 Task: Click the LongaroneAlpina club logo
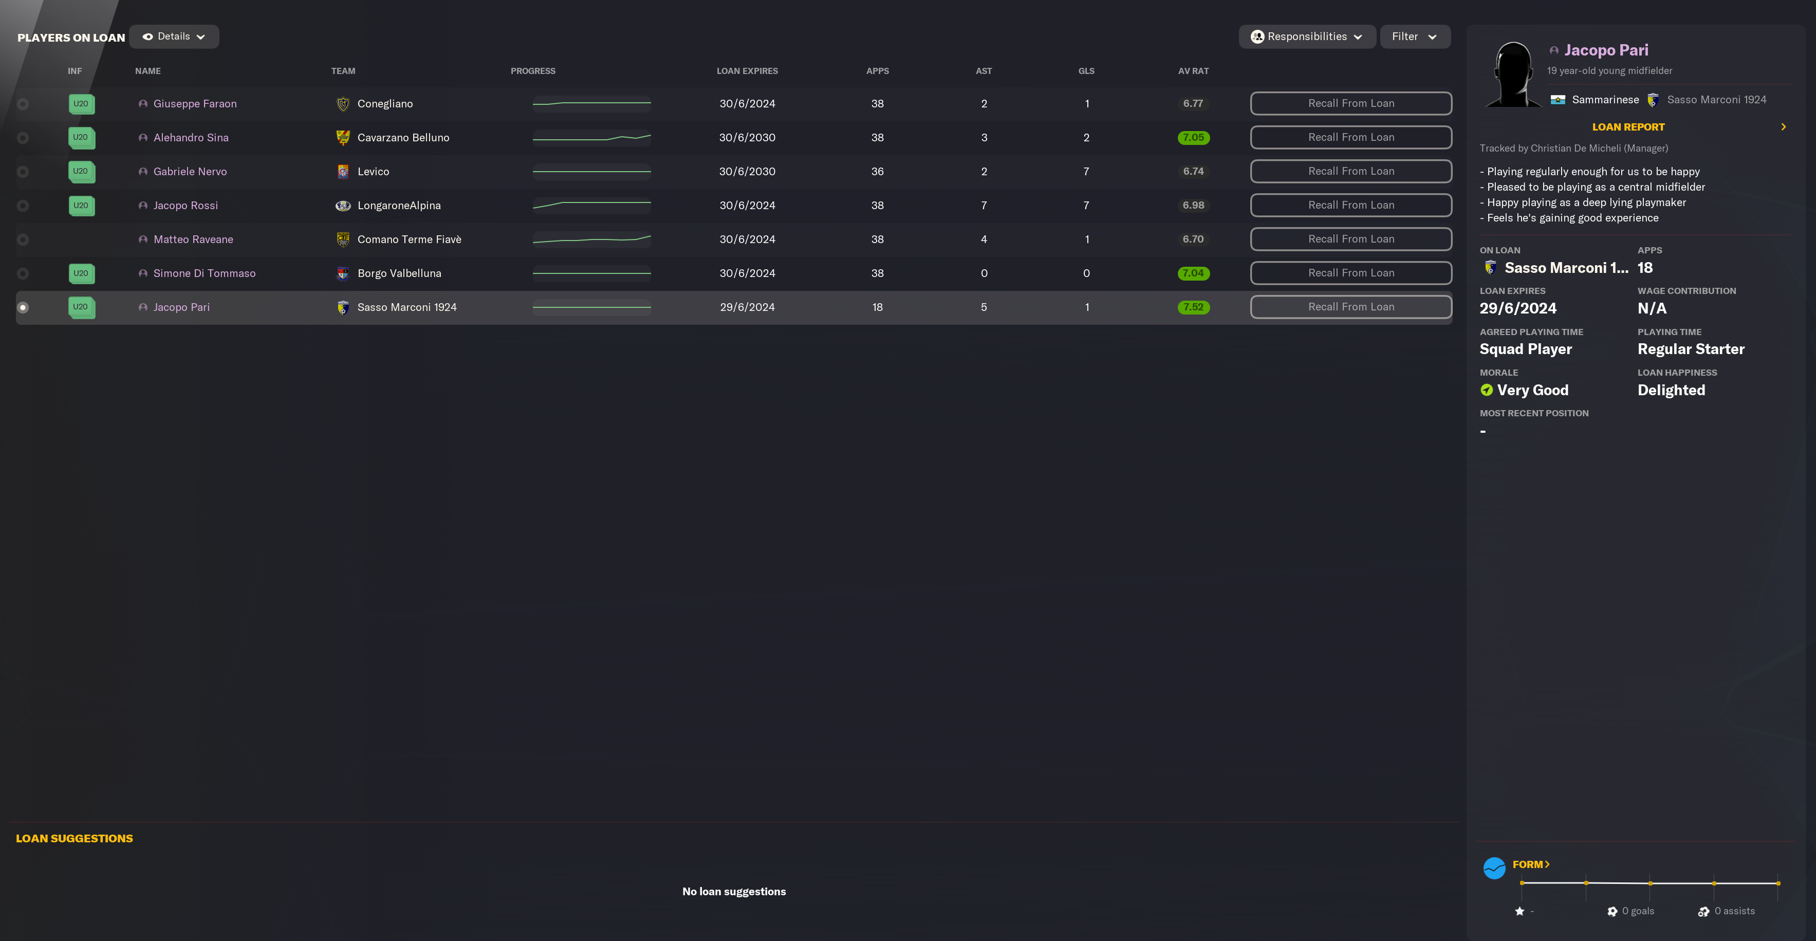click(x=343, y=205)
